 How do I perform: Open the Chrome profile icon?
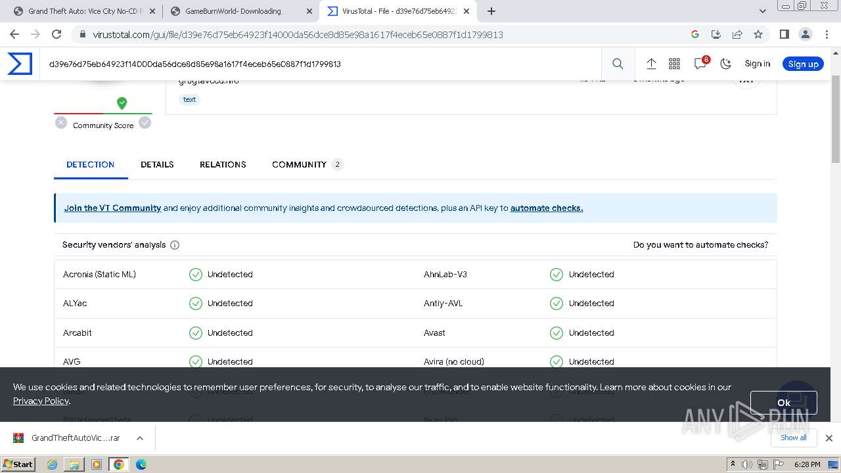tap(805, 34)
